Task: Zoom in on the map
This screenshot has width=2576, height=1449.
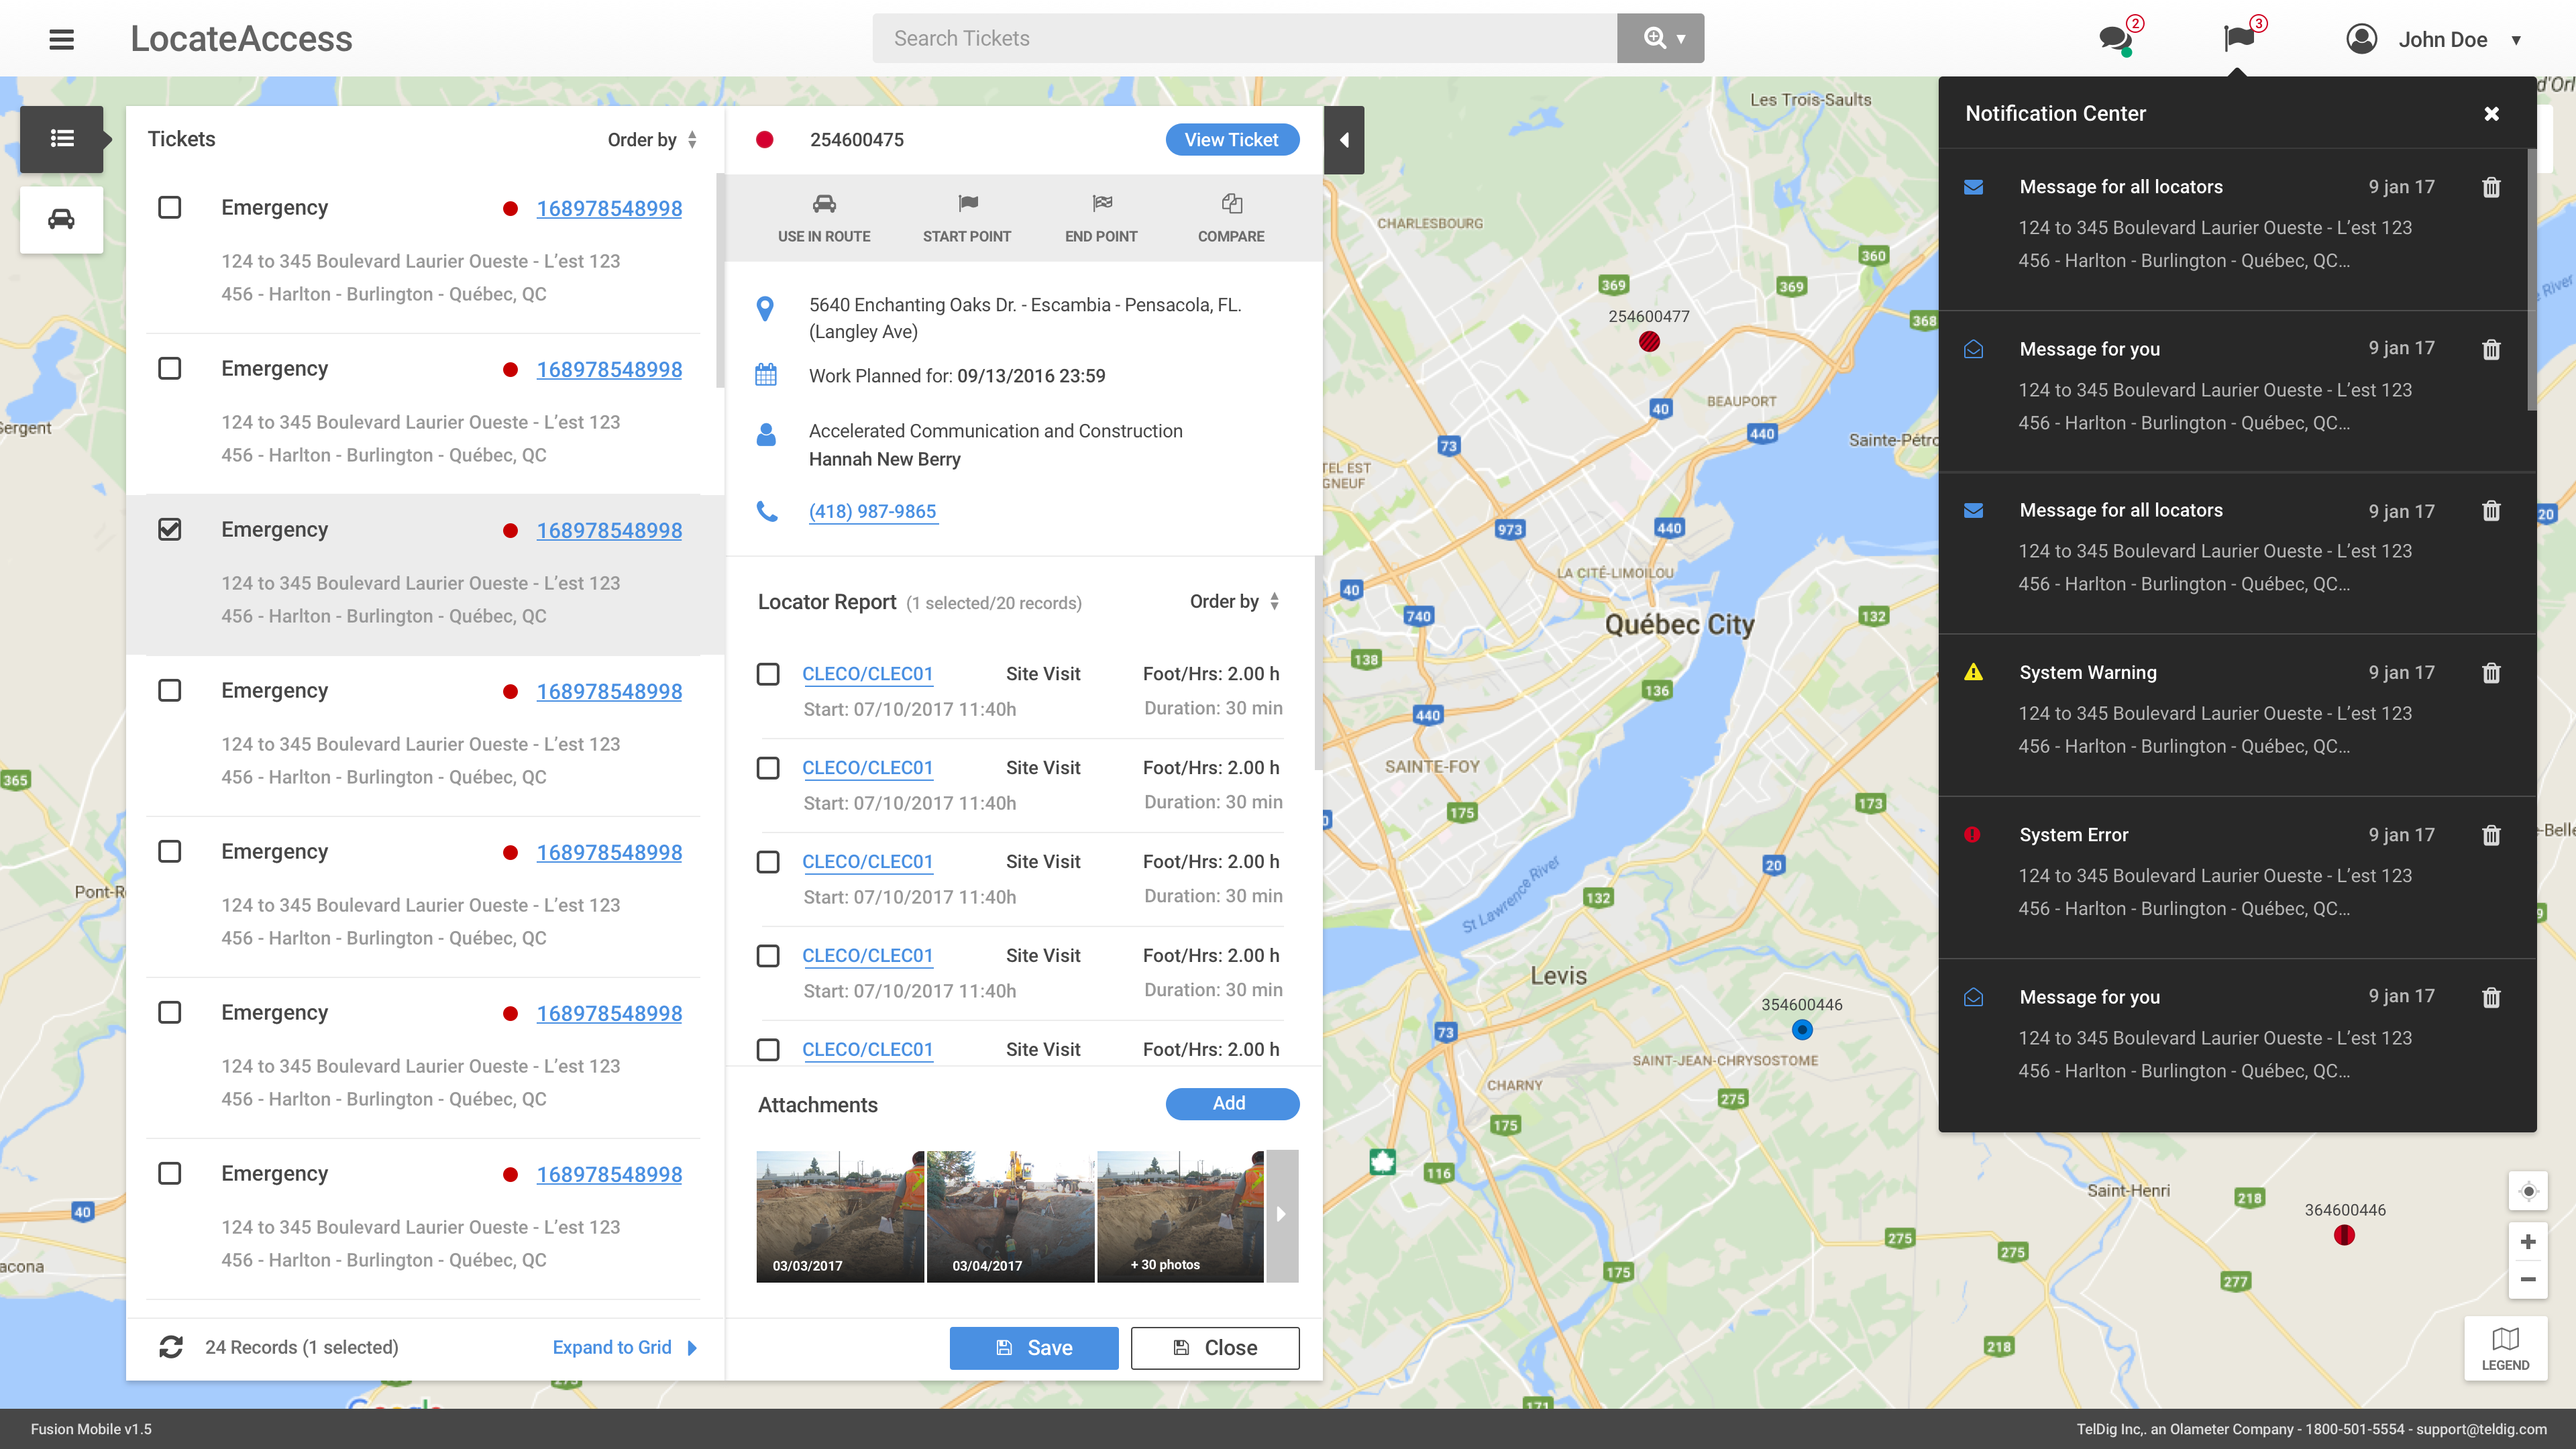Action: (x=2528, y=1242)
